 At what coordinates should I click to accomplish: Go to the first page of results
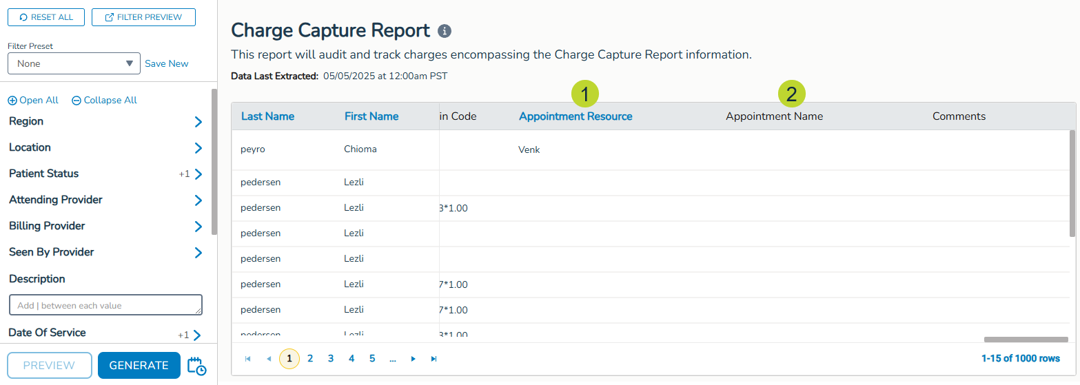[248, 359]
